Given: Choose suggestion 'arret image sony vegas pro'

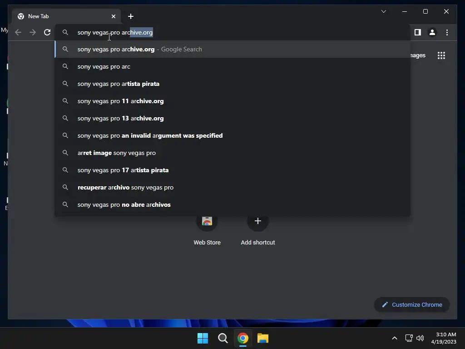Looking at the screenshot, I should (233, 153).
